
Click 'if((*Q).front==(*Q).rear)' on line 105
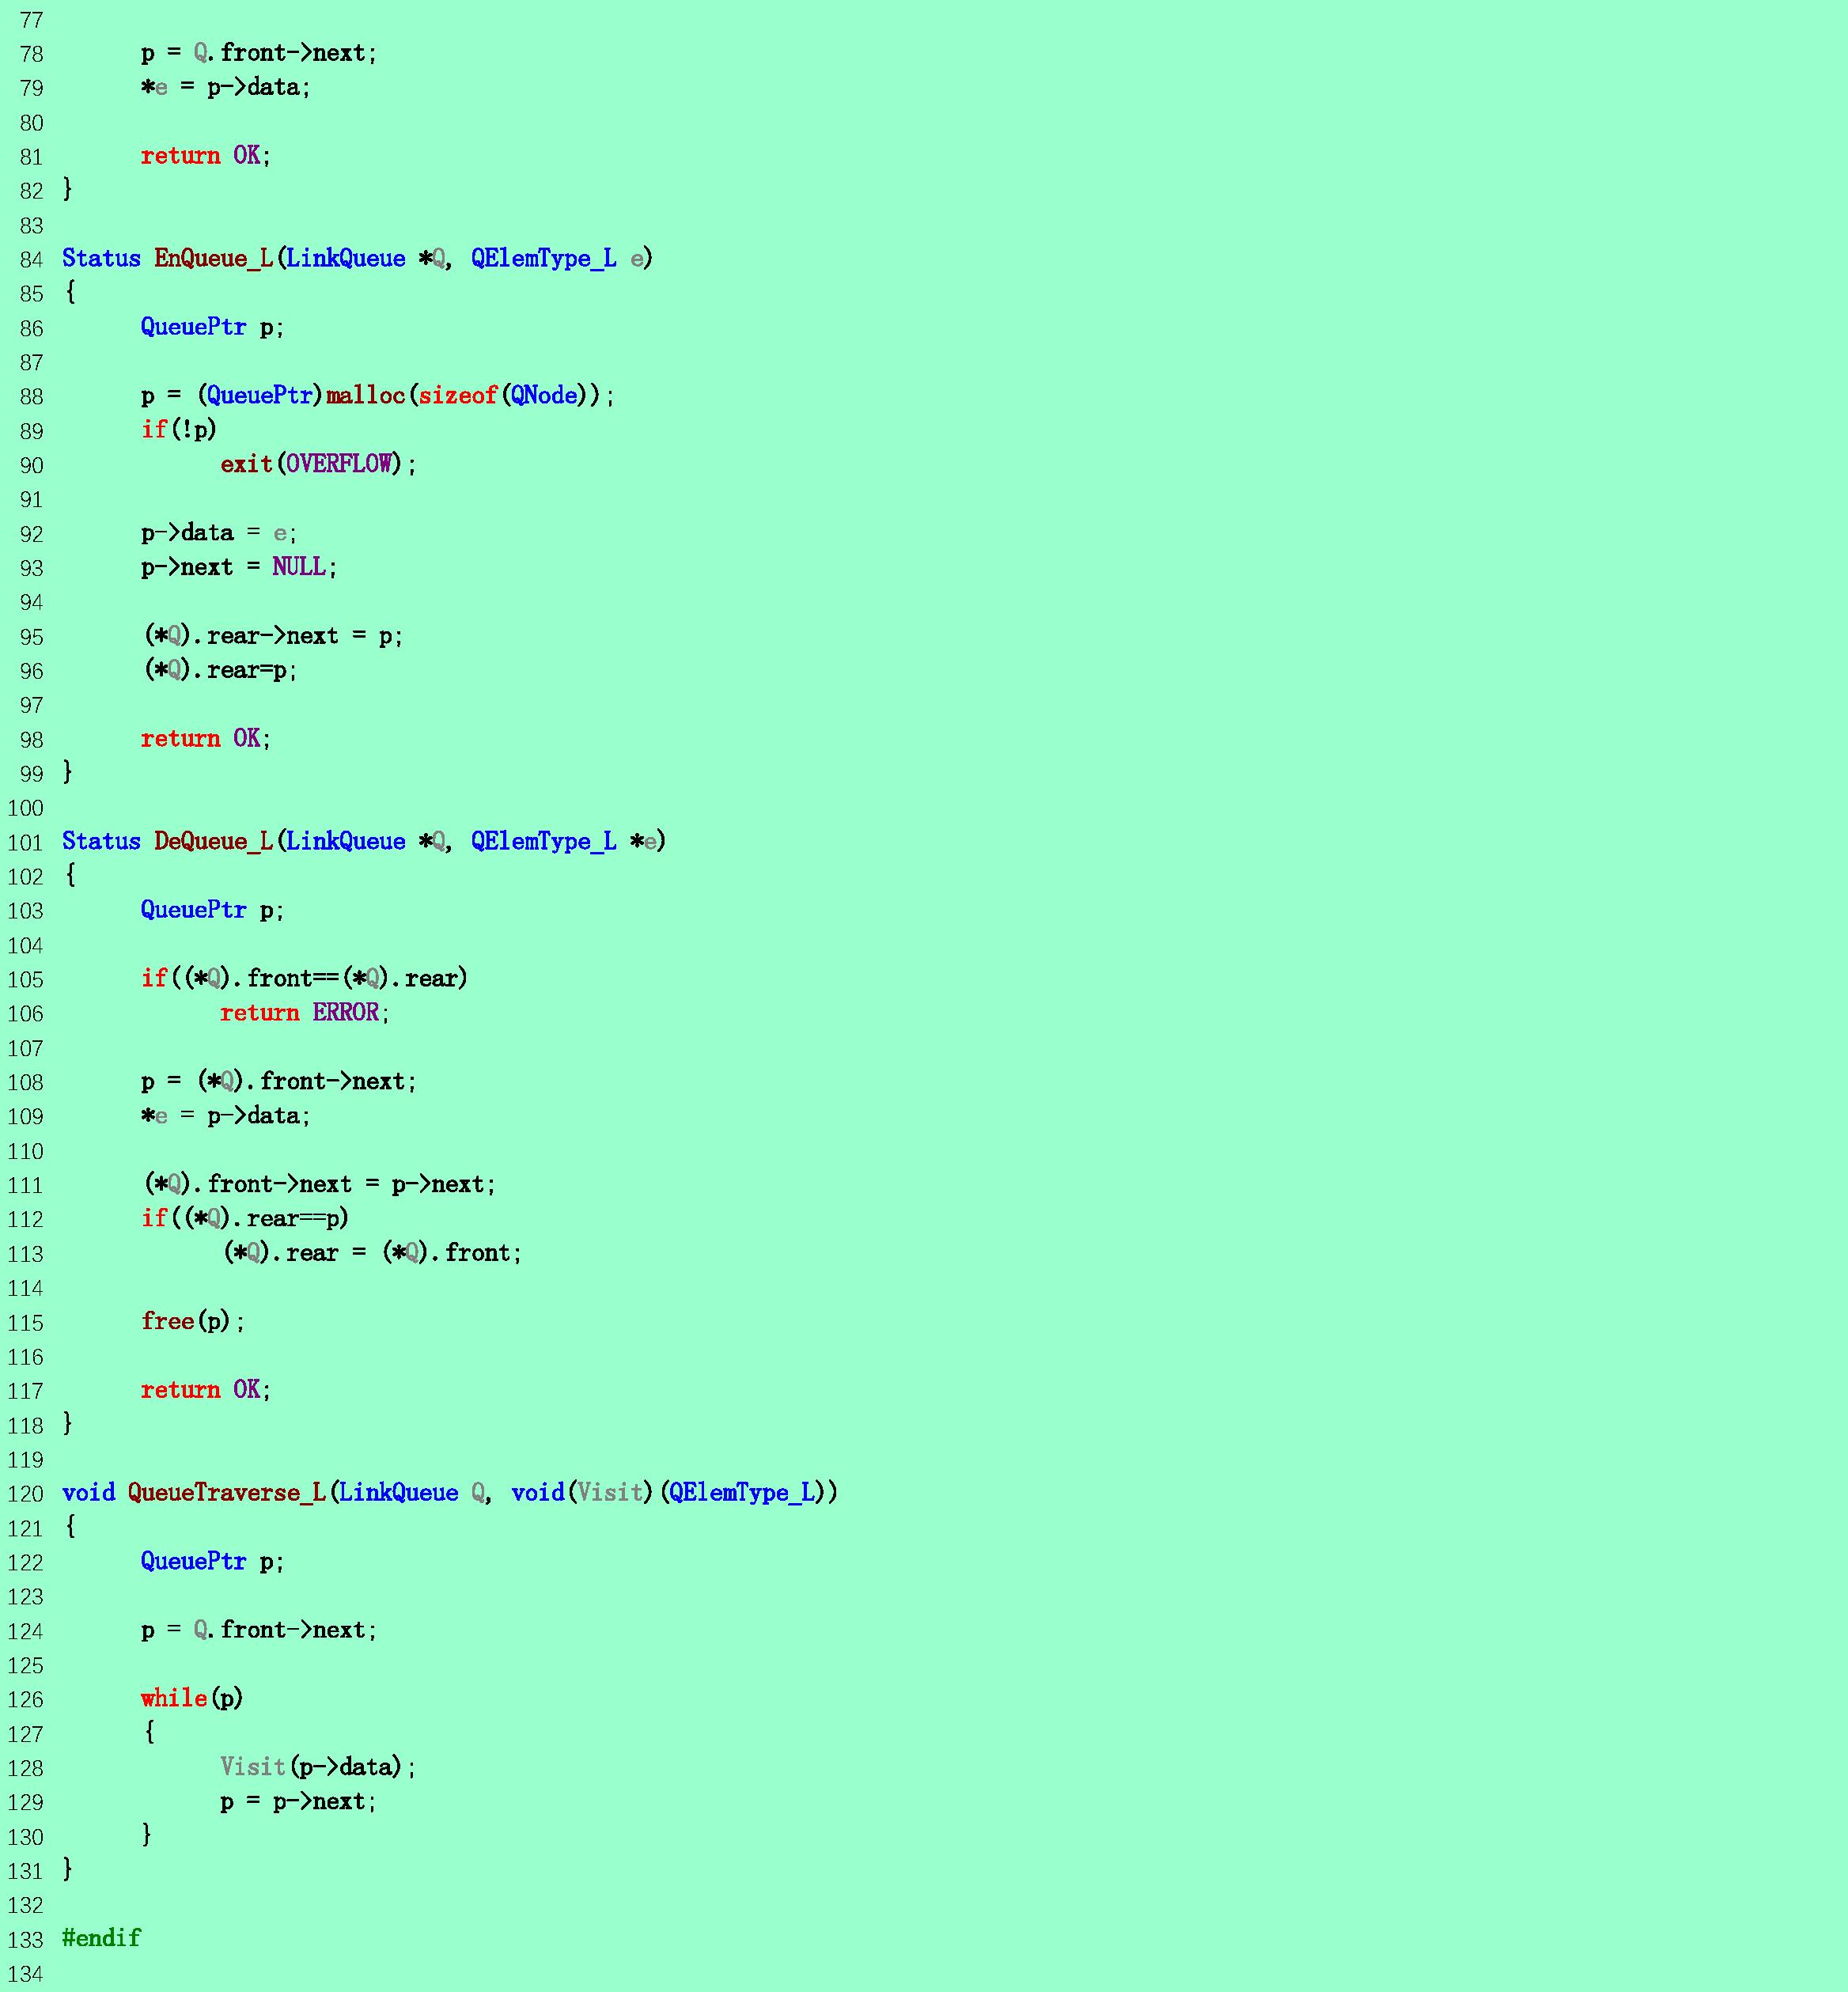point(304,979)
